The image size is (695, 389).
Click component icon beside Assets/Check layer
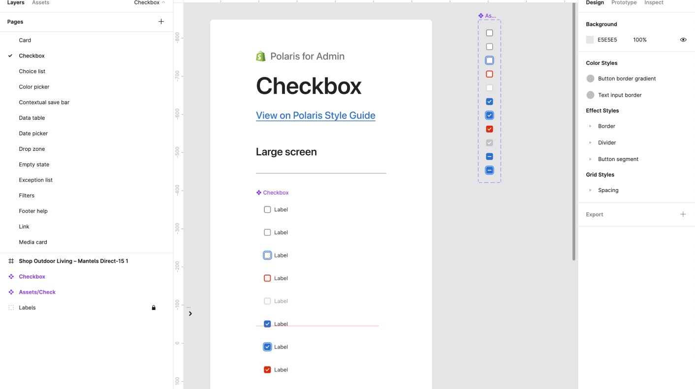tap(11, 292)
